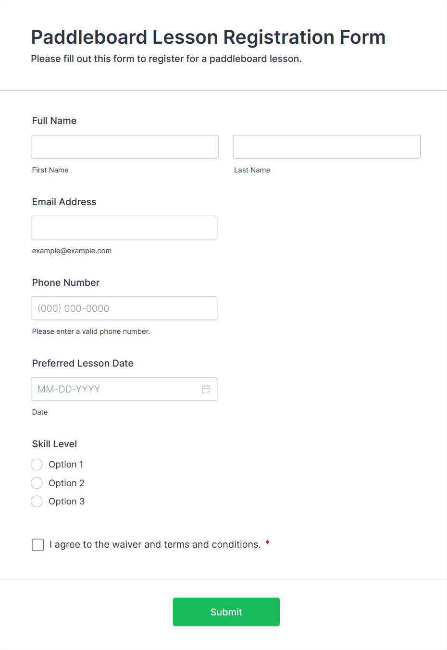Check the waiver agreement checkbox
447x650 pixels.
click(x=38, y=544)
